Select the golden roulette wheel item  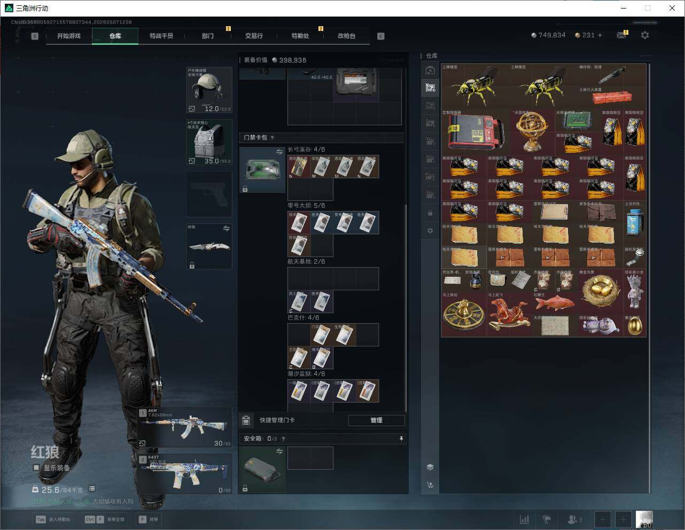click(x=464, y=314)
